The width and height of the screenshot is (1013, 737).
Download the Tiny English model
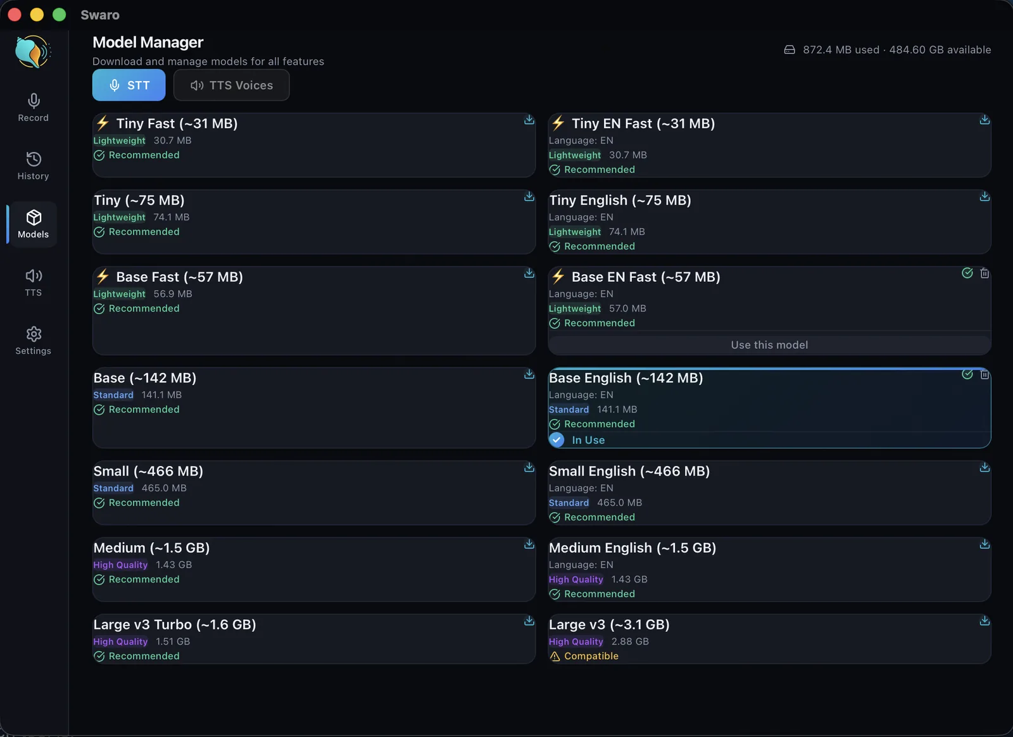click(x=985, y=196)
